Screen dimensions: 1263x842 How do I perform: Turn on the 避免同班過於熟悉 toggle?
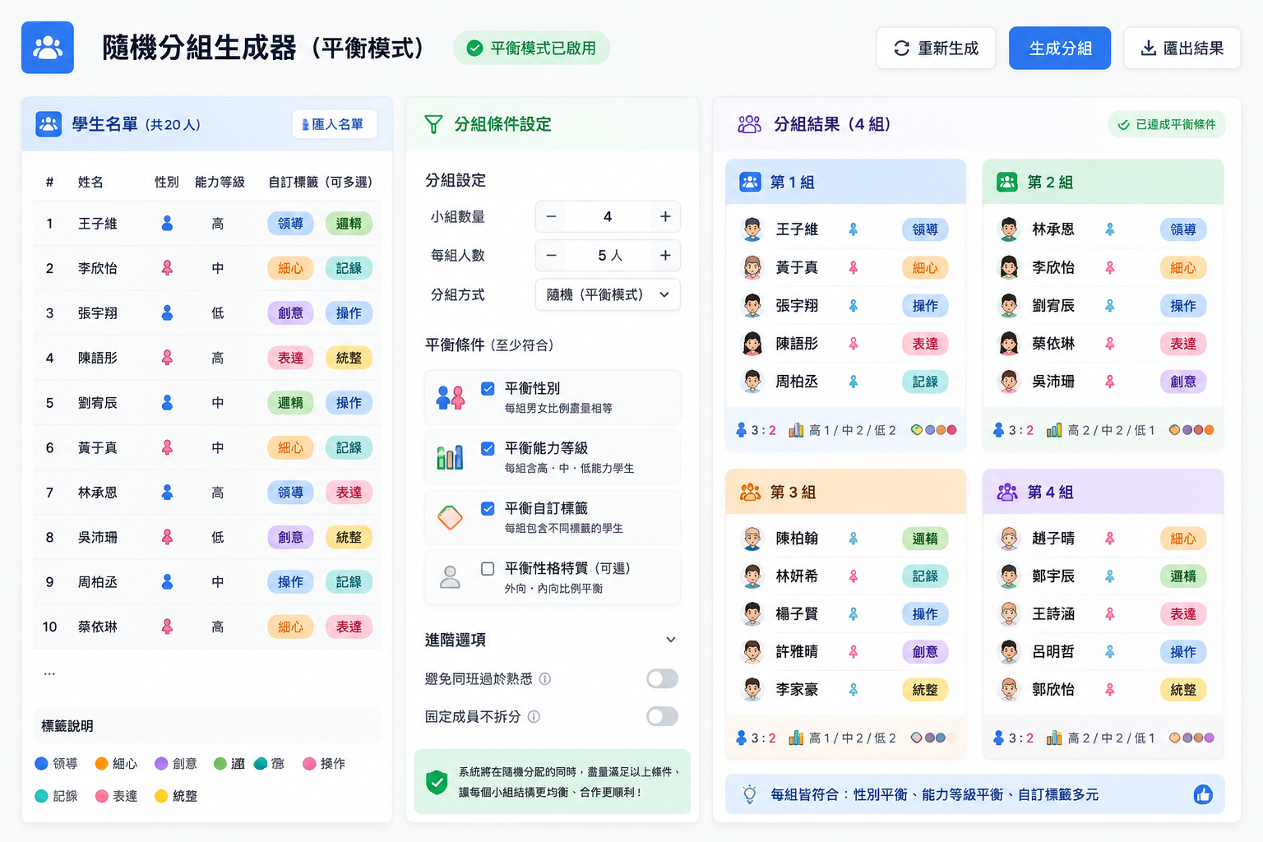click(x=662, y=678)
